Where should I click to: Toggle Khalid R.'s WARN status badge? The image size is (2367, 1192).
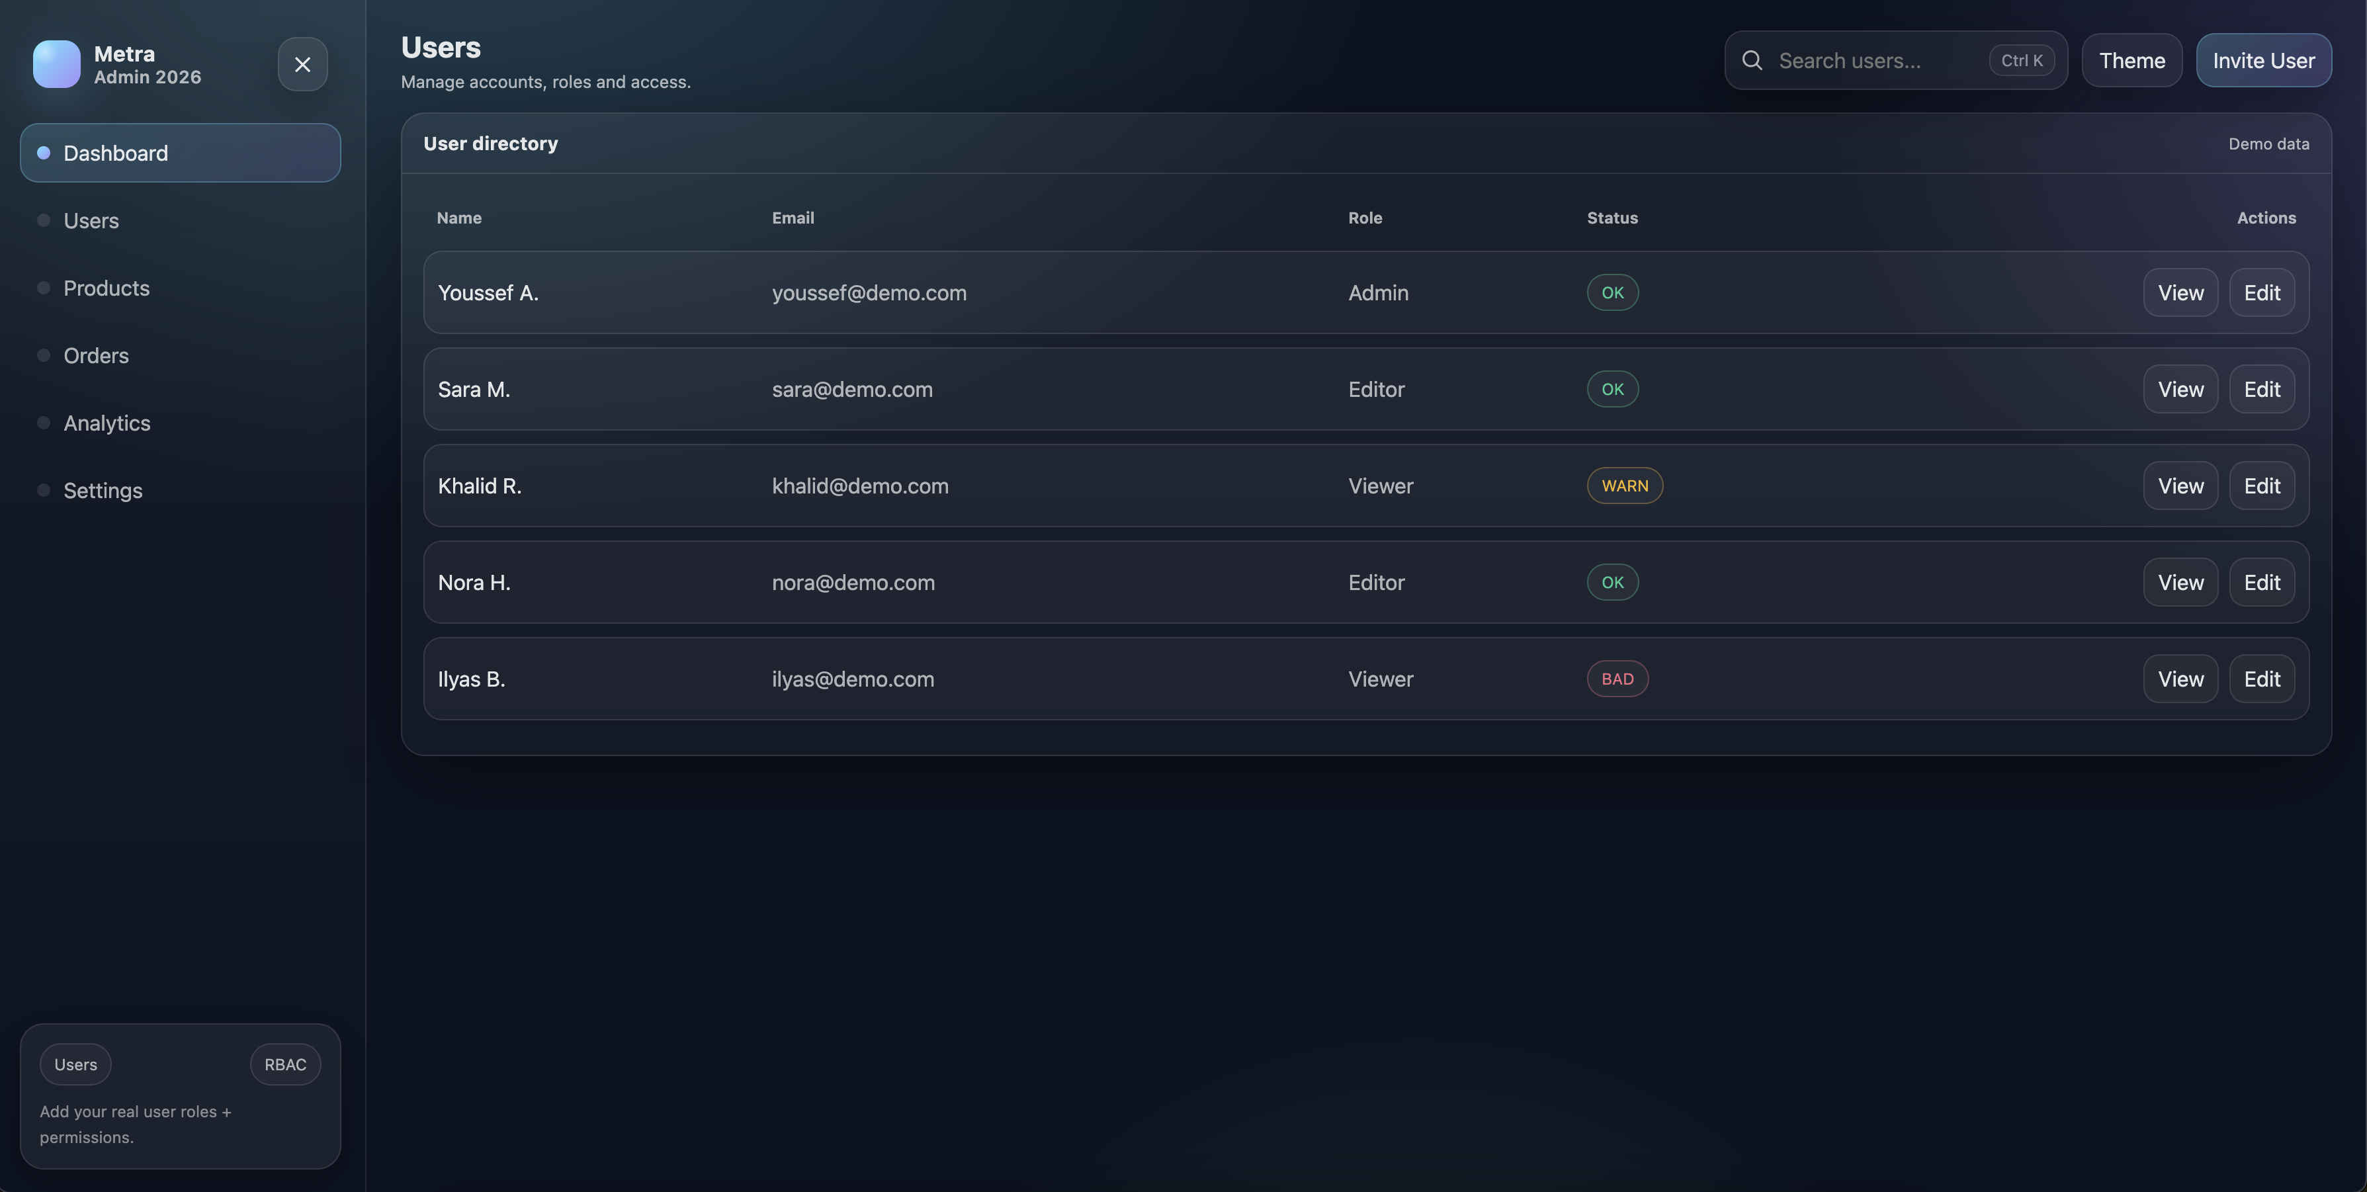click(x=1625, y=486)
